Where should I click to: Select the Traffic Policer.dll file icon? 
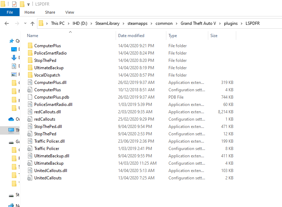(x=30, y=141)
